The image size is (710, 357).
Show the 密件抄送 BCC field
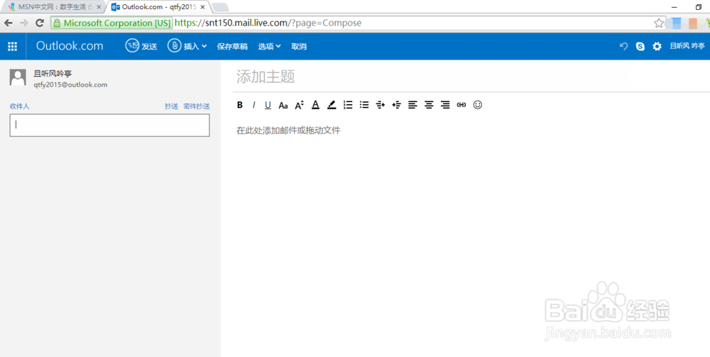click(x=197, y=106)
